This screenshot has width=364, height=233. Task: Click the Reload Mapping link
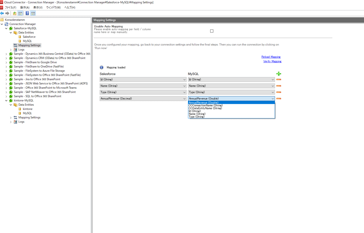(271, 57)
